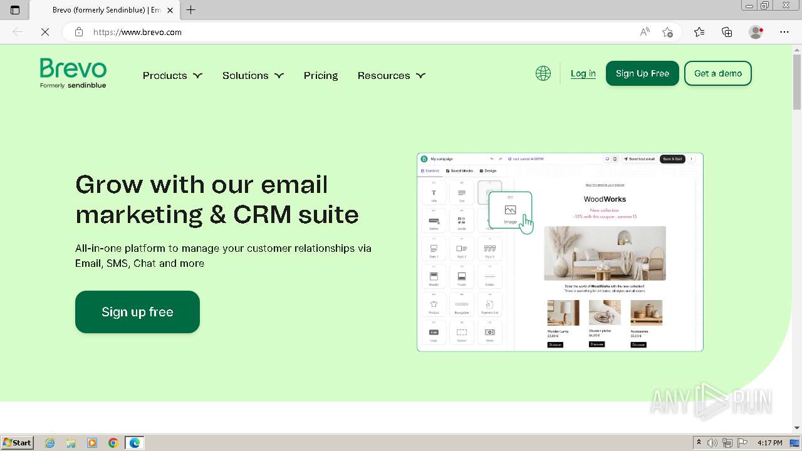Click the hero headline text
Viewport: 802px width, 451px height.
pyautogui.click(x=217, y=199)
